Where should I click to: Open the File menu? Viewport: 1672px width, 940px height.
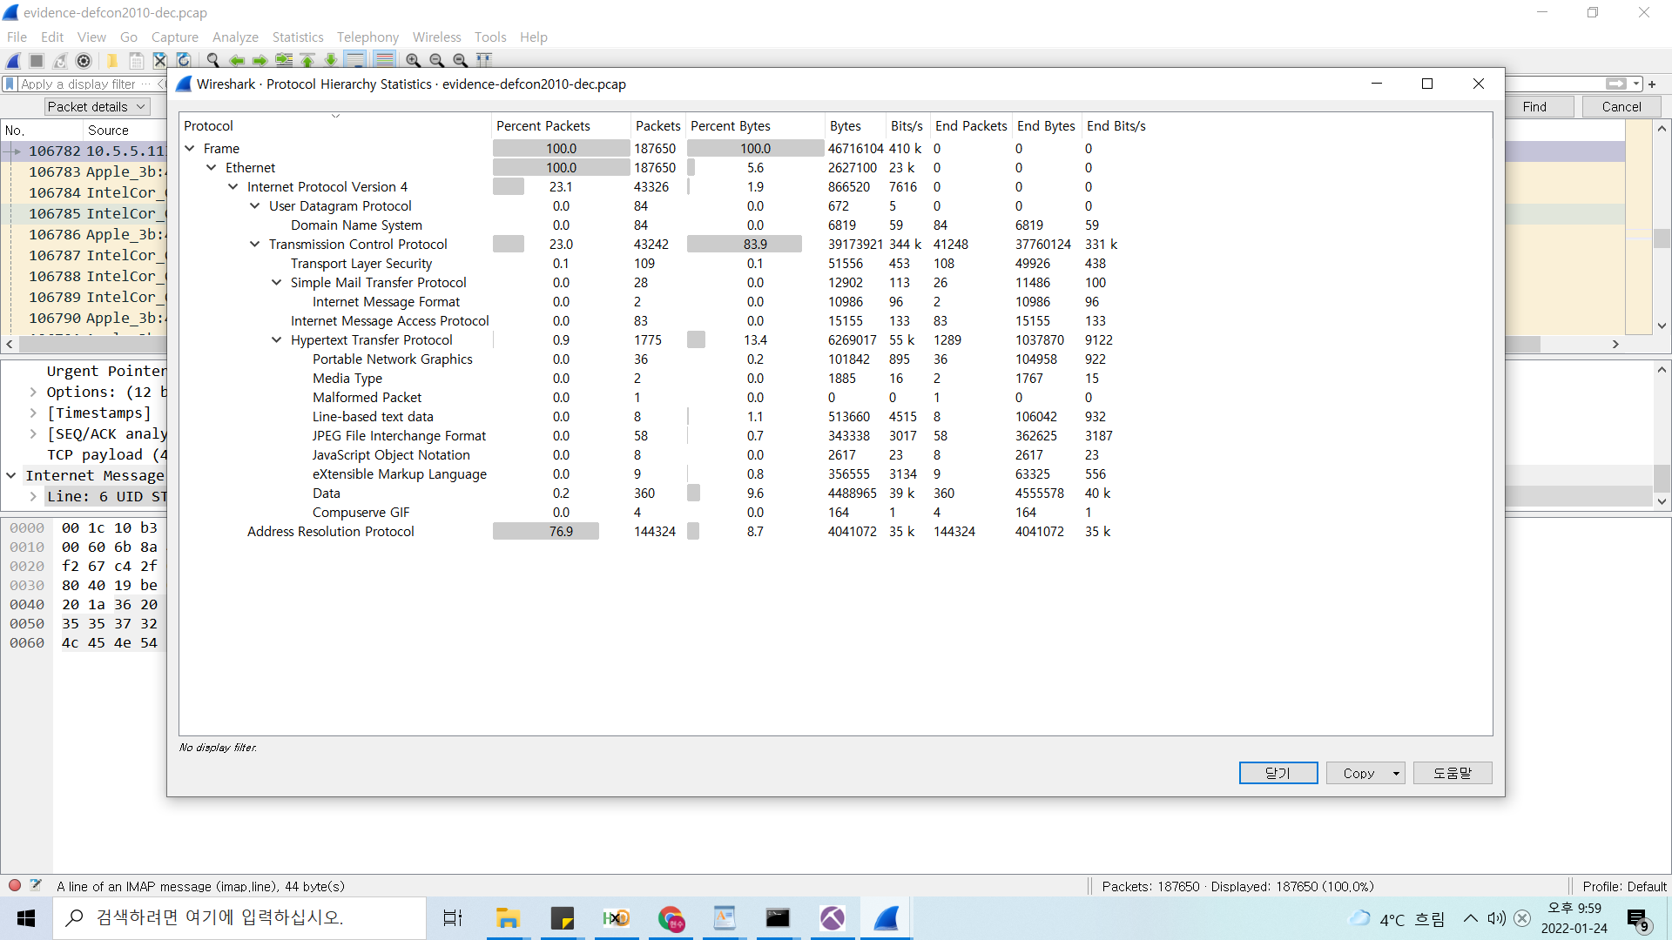(17, 37)
